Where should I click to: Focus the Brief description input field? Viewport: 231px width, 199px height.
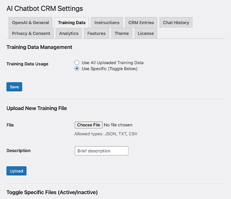pos(101,151)
